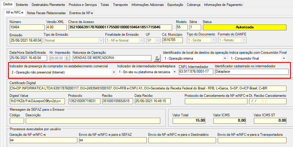
Task: Go to the Produtos e Serviços tab
Action: [x=82, y=5]
